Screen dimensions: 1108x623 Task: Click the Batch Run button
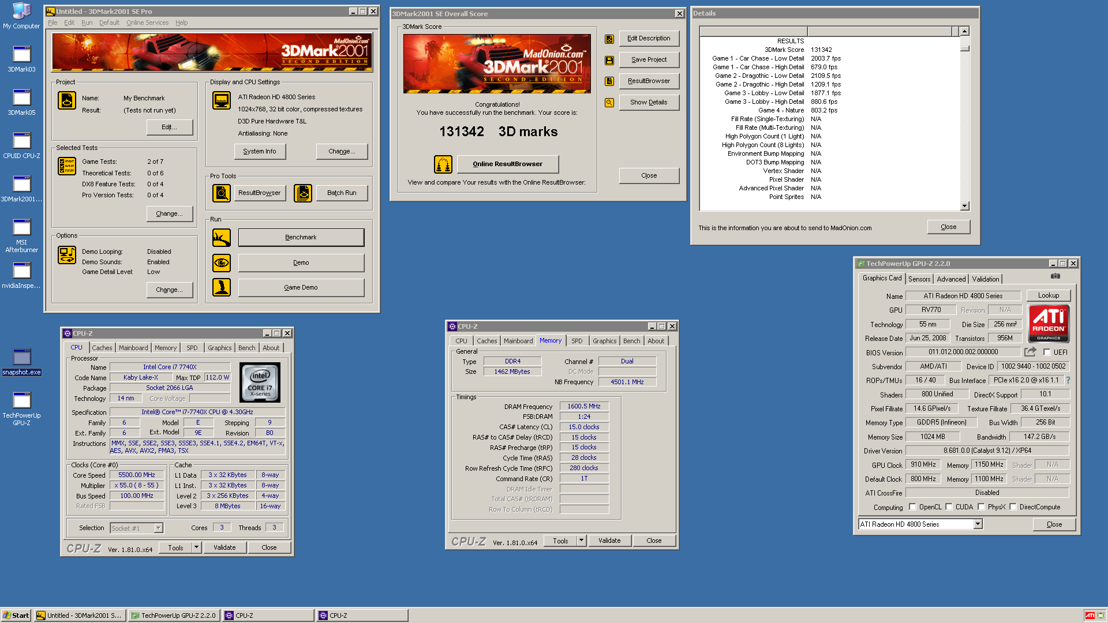(x=342, y=193)
